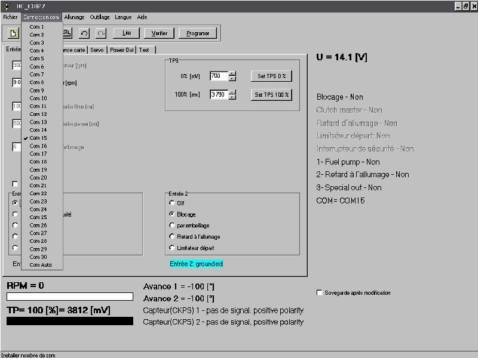Select Com 7 in the open menu
478x358 pixels.
coord(37,75)
